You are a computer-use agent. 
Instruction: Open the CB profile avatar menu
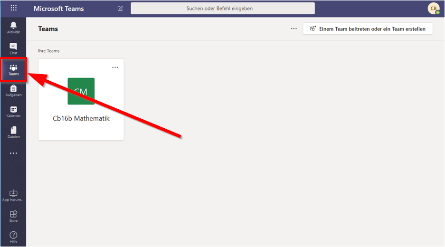point(434,9)
